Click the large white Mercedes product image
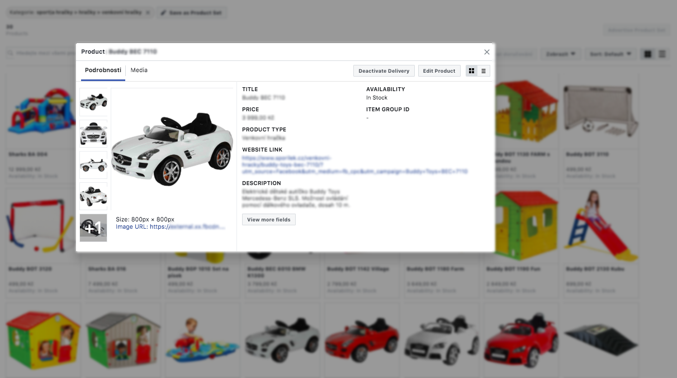 tap(172, 148)
